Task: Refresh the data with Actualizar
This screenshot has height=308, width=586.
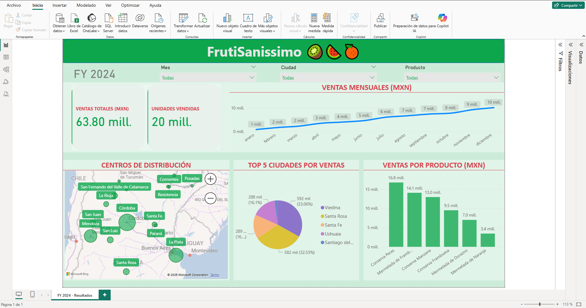Action: coord(202,23)
